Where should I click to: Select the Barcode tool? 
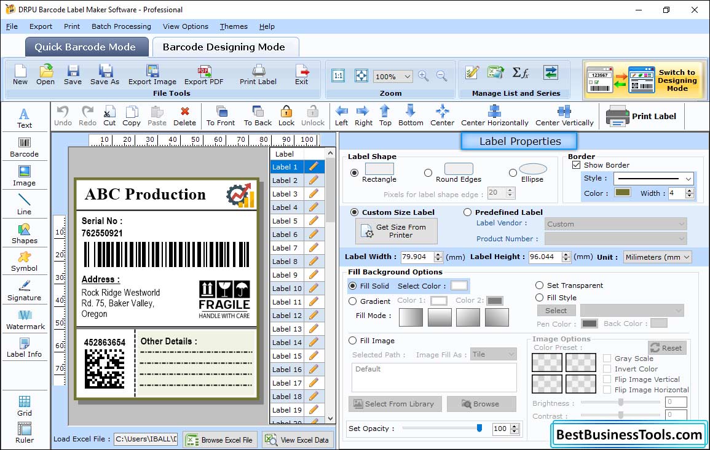click(x=25, y=147)
